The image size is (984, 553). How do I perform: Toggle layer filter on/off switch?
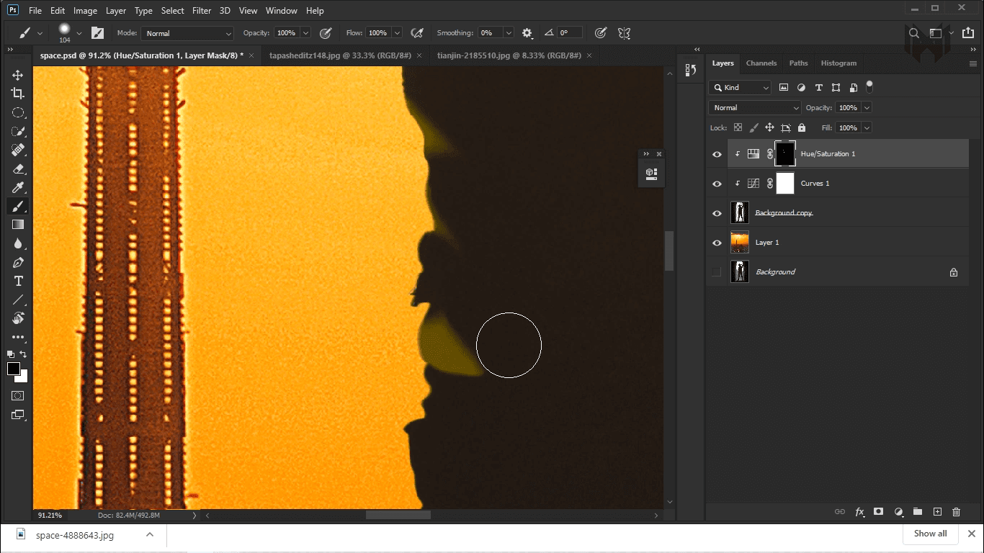point(869,86)
